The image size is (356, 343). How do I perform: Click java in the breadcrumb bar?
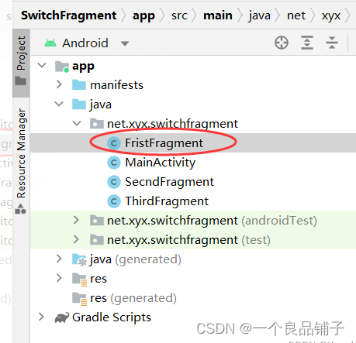coord(259,15)
